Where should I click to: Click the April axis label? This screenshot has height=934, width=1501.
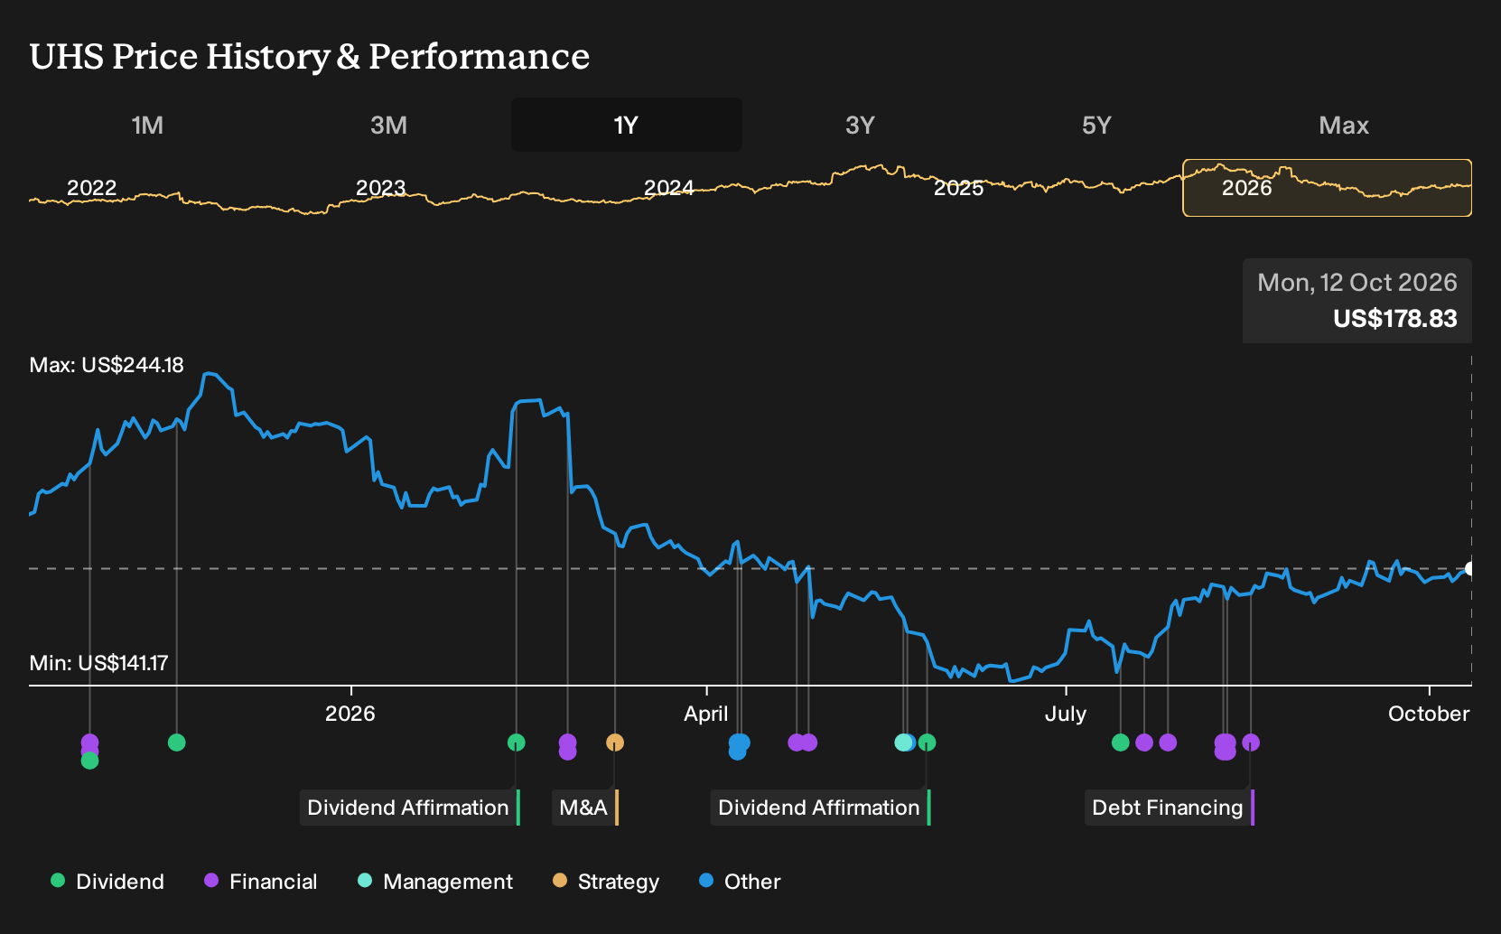coord(706,714)
